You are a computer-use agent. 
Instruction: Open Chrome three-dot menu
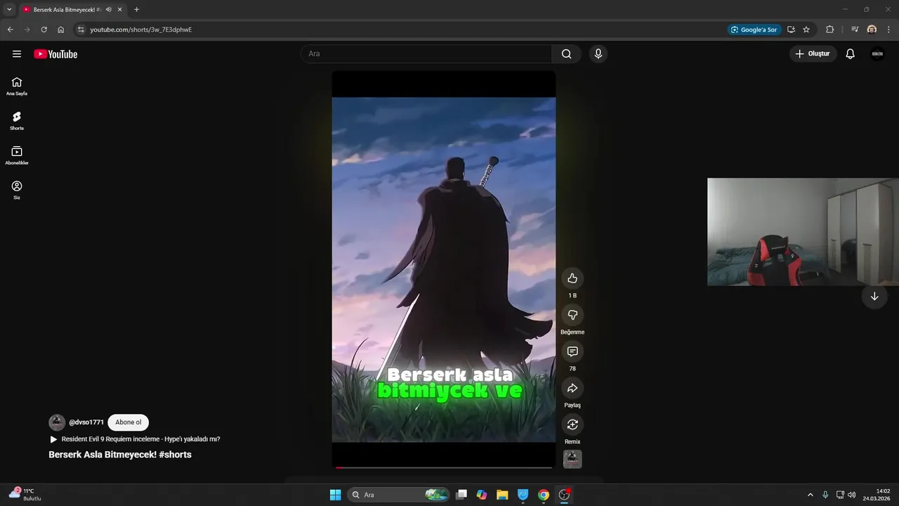tap(888, 30)
